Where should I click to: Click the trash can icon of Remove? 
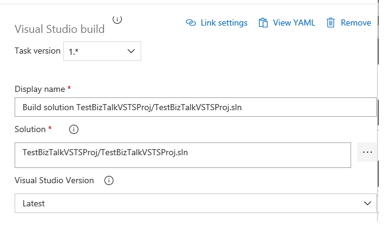pos(330,23)
